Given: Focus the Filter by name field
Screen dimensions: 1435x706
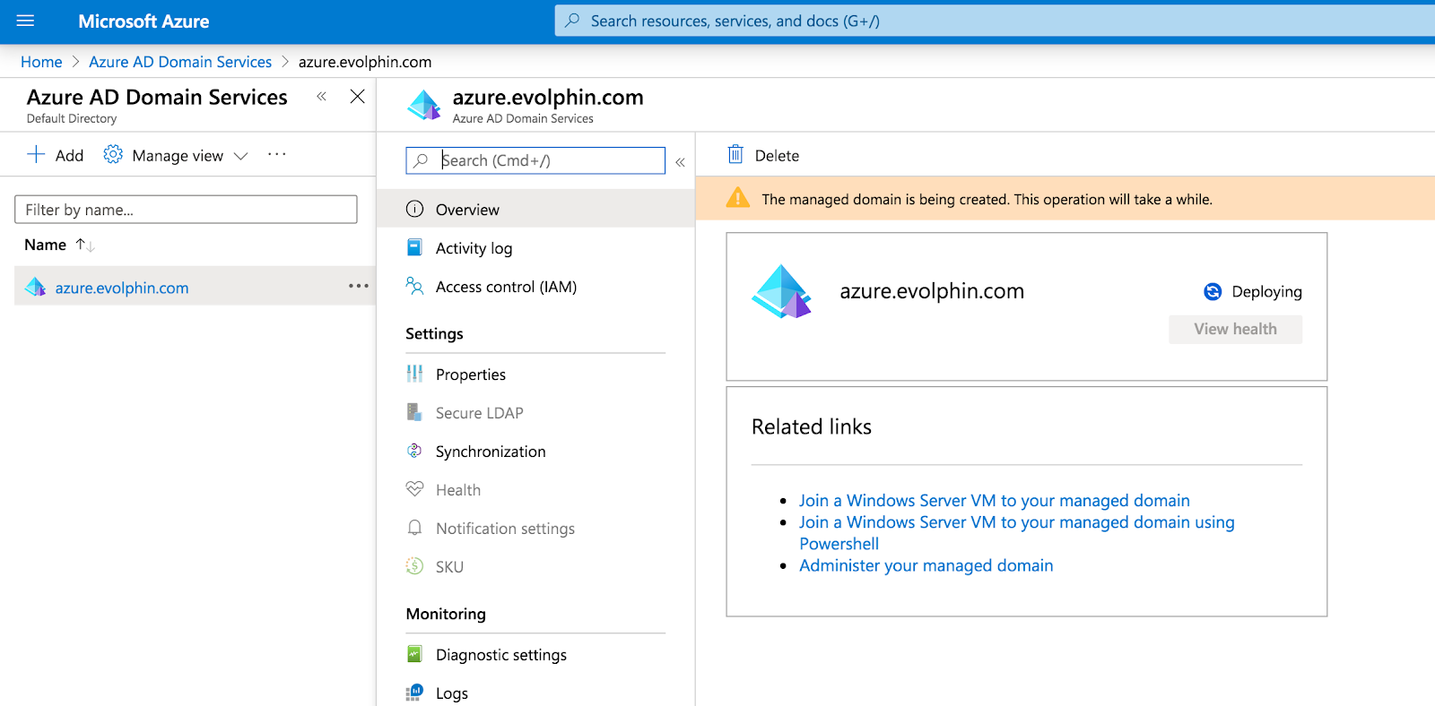Looking at the screenshot, I should 186,210.
